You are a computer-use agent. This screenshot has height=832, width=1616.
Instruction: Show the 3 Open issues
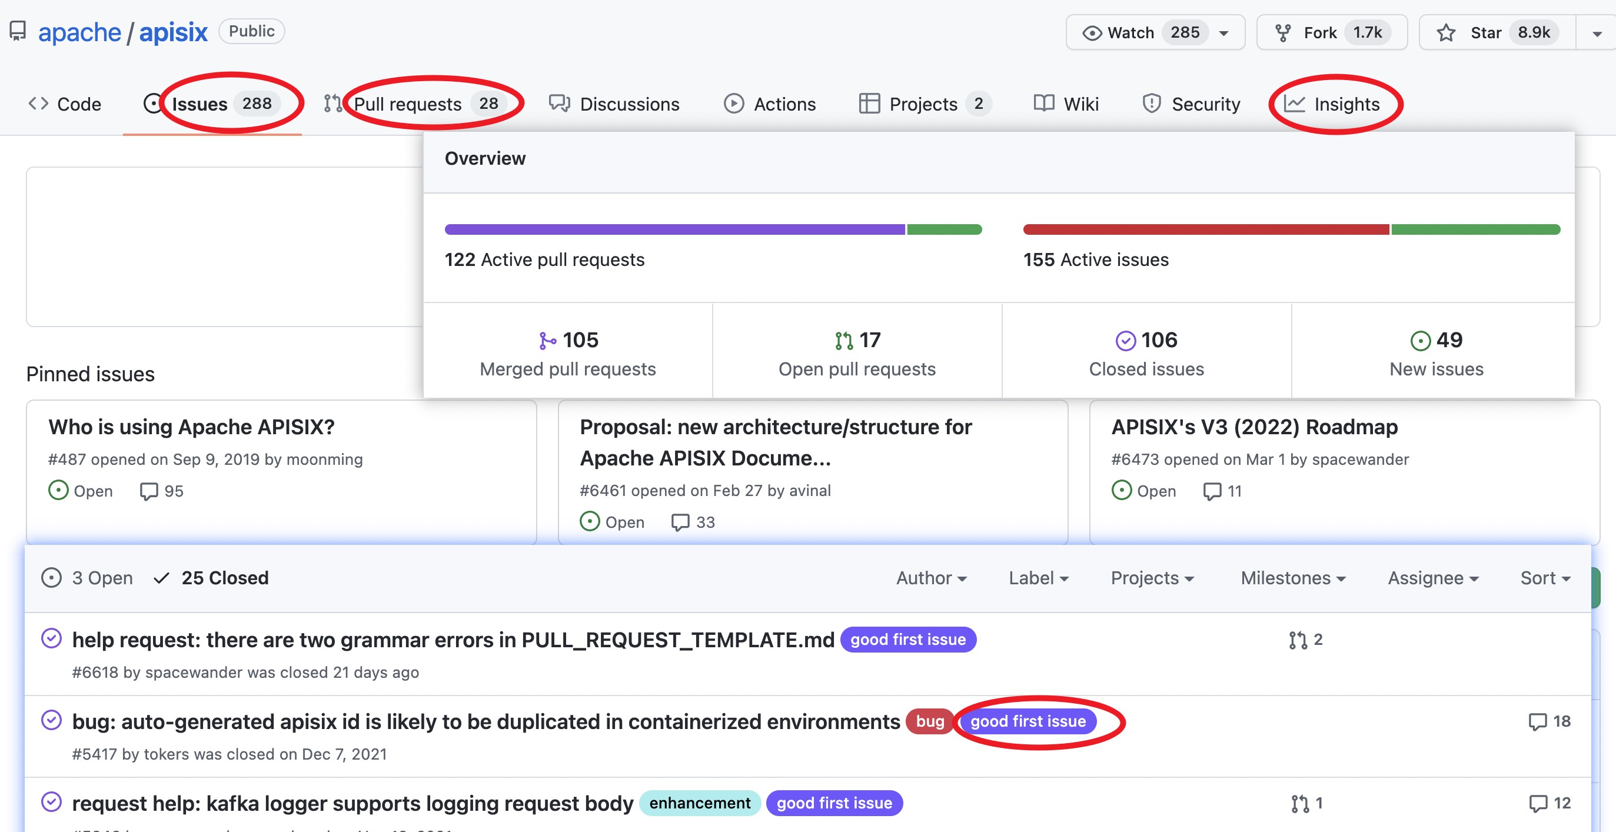[x=87, y=577]
